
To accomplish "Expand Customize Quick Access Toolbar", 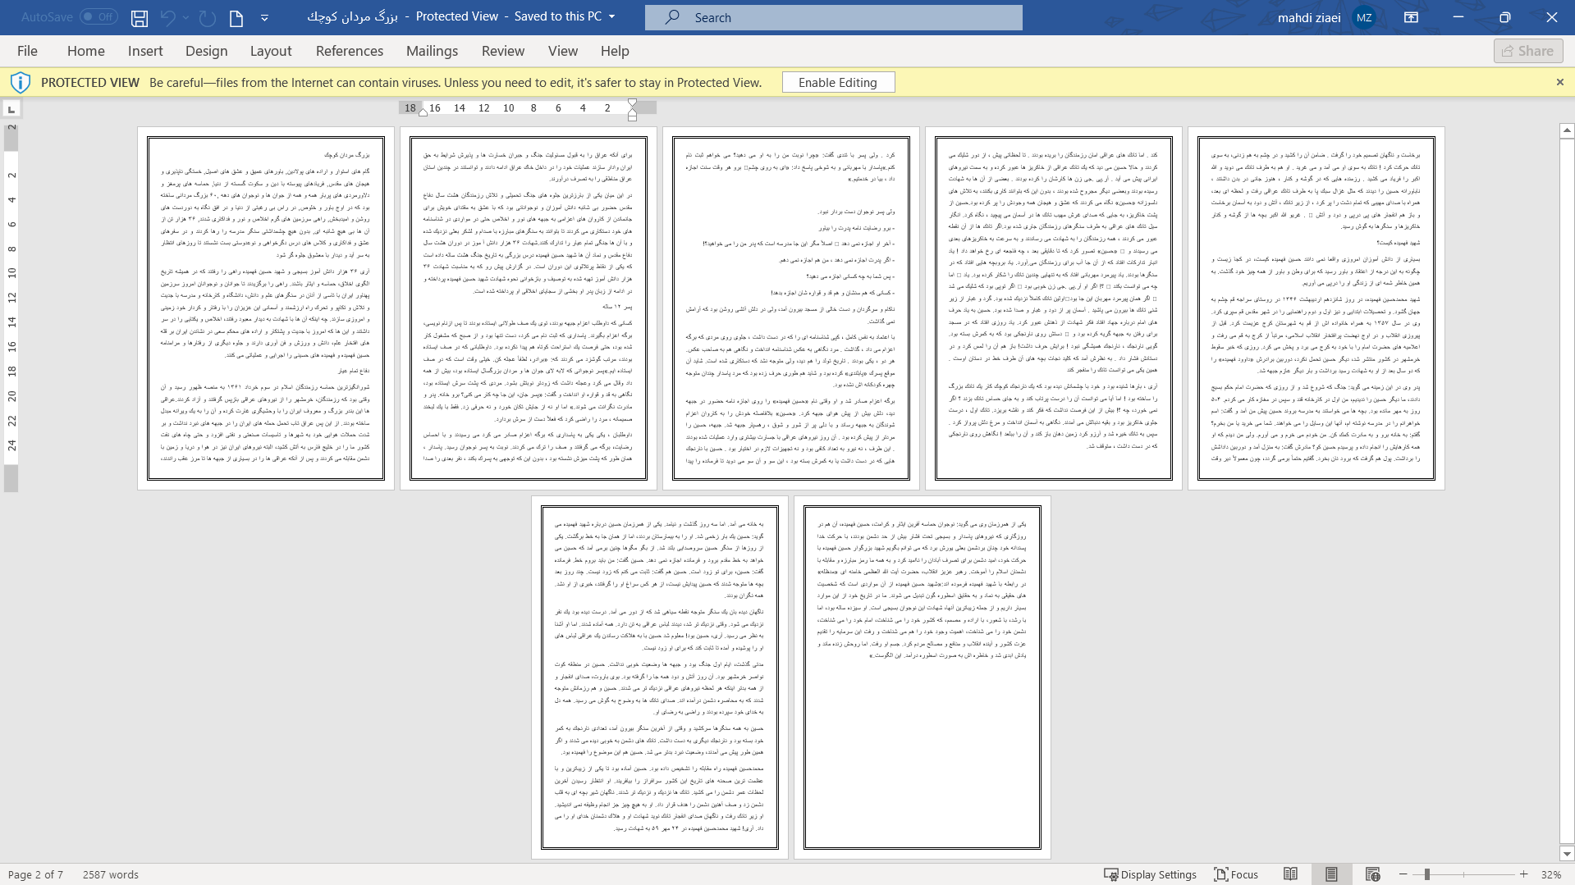I will point(264,17).
